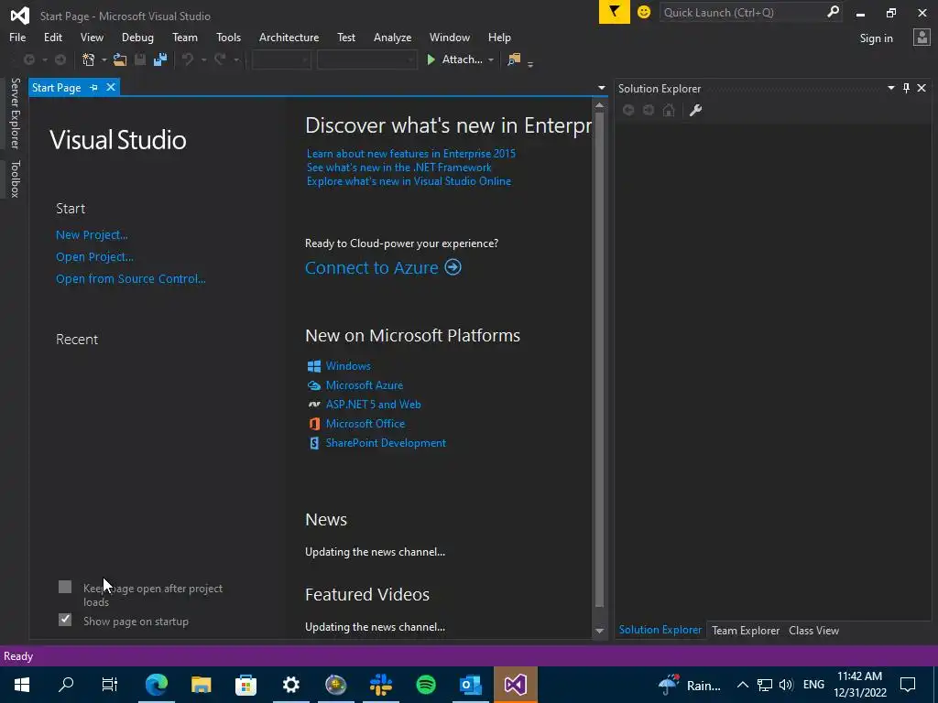Click the Start Page scroll up arrow
This screenshot has width=938, height=703.
(x=599, y=105)
